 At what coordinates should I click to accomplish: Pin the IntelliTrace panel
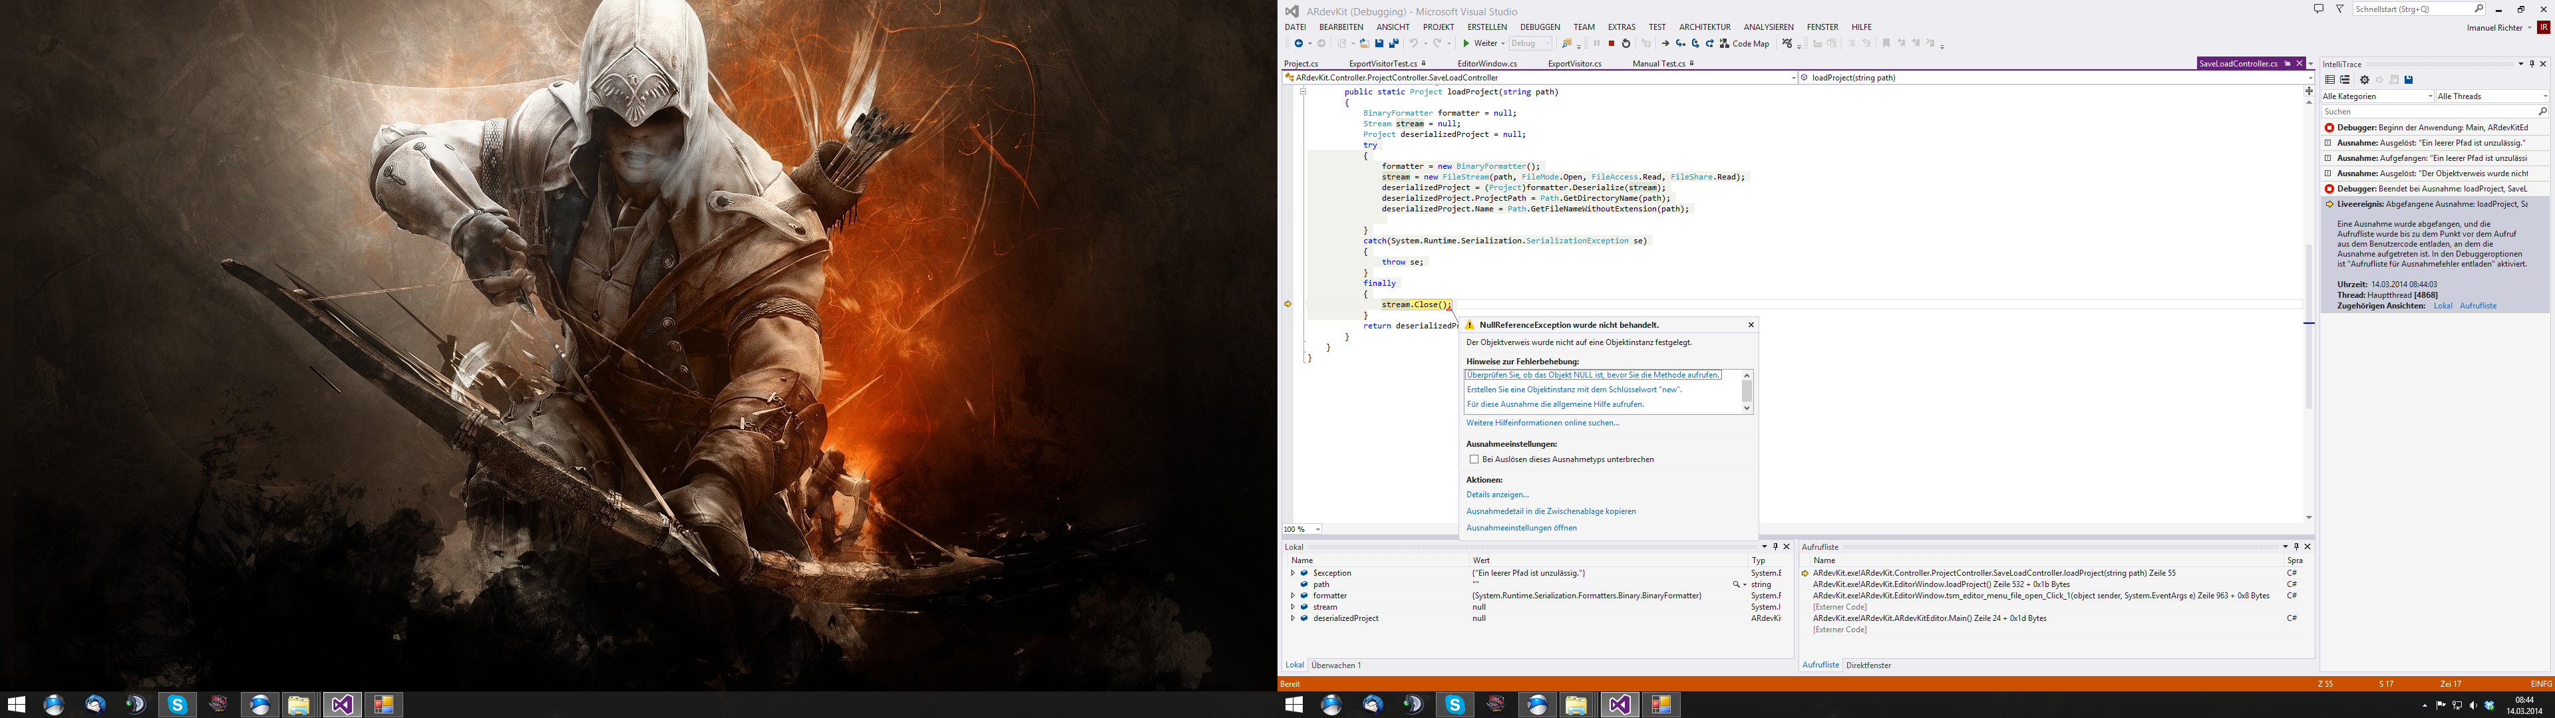point(2532,64)
